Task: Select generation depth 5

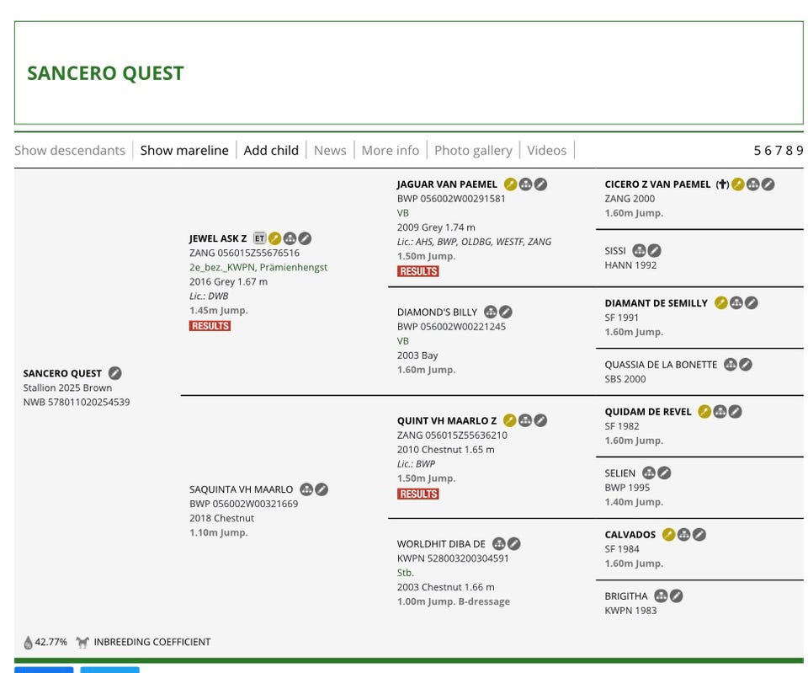Action: [757, 150]
